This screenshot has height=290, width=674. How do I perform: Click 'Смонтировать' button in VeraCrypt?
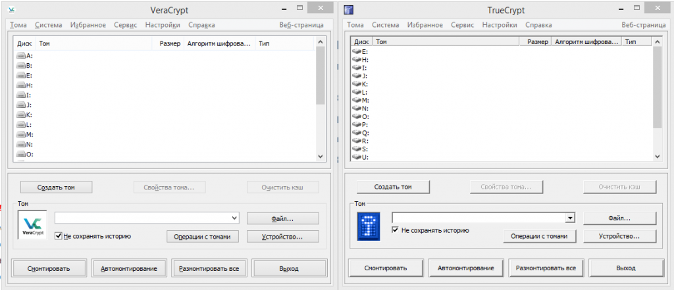tap(49, 268)
